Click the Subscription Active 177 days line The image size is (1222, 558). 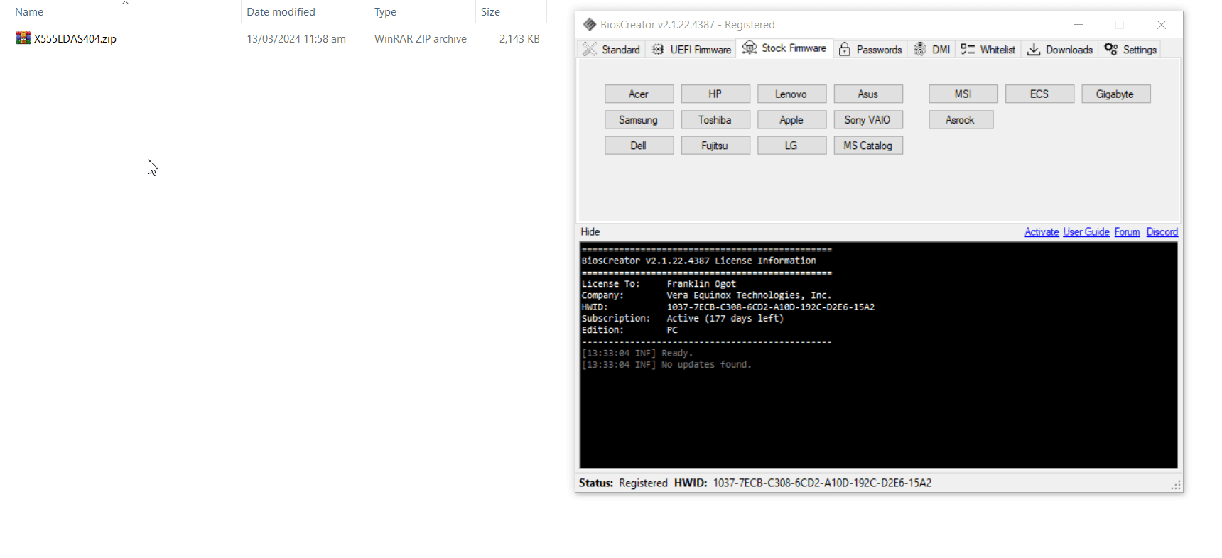click(683, 318)
